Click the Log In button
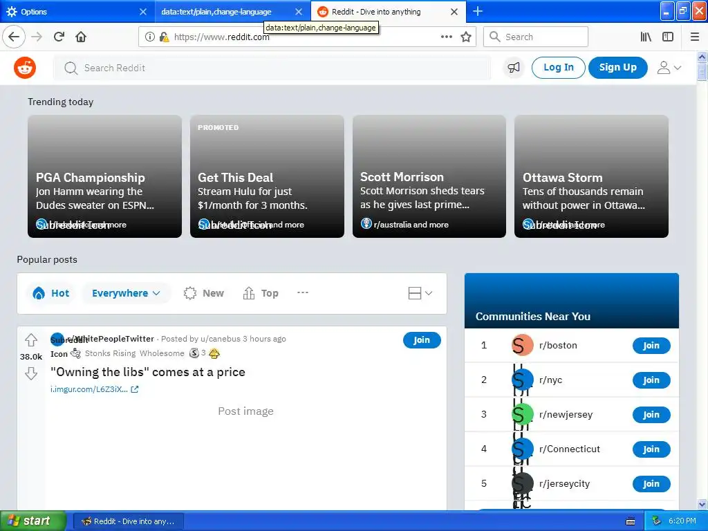The width and height of the screenshot is (708, 531). 558,68
